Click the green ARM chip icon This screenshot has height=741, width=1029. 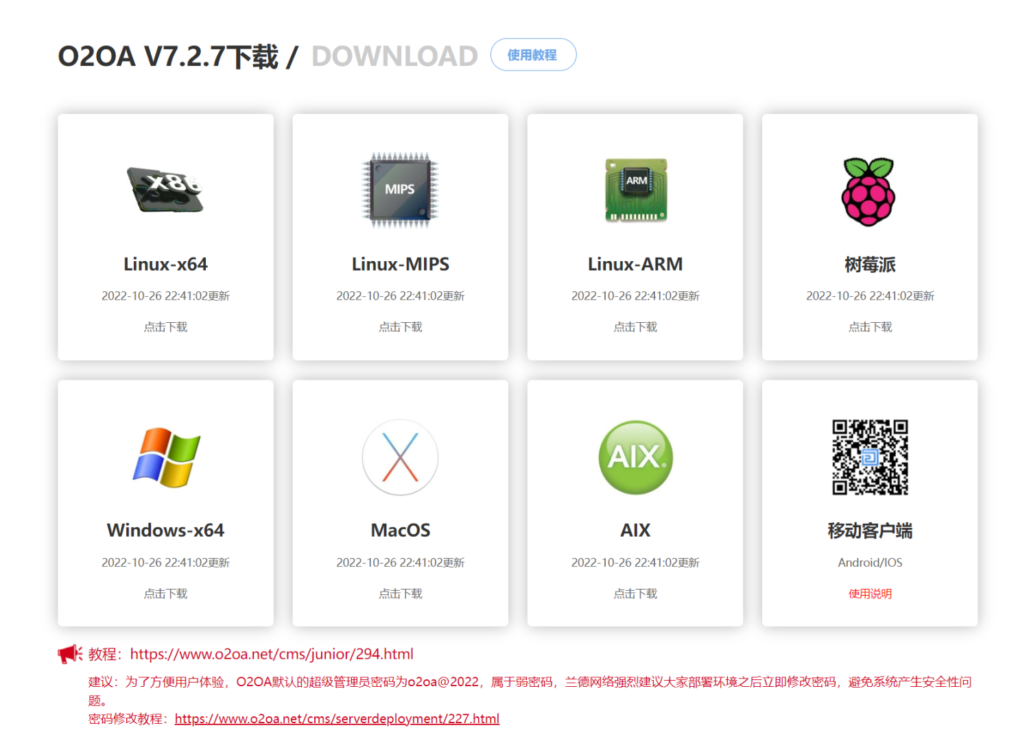pos(635,190)
